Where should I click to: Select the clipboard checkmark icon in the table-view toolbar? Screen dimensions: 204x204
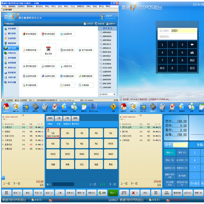point(55,106)
